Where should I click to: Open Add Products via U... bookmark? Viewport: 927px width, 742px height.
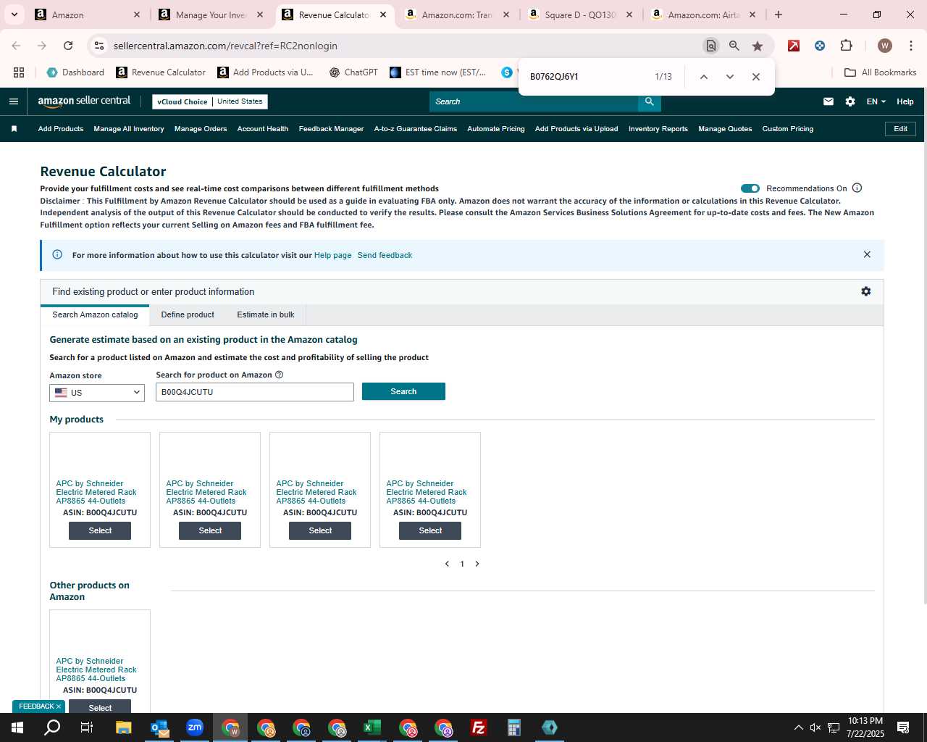(x=265, y=72)
